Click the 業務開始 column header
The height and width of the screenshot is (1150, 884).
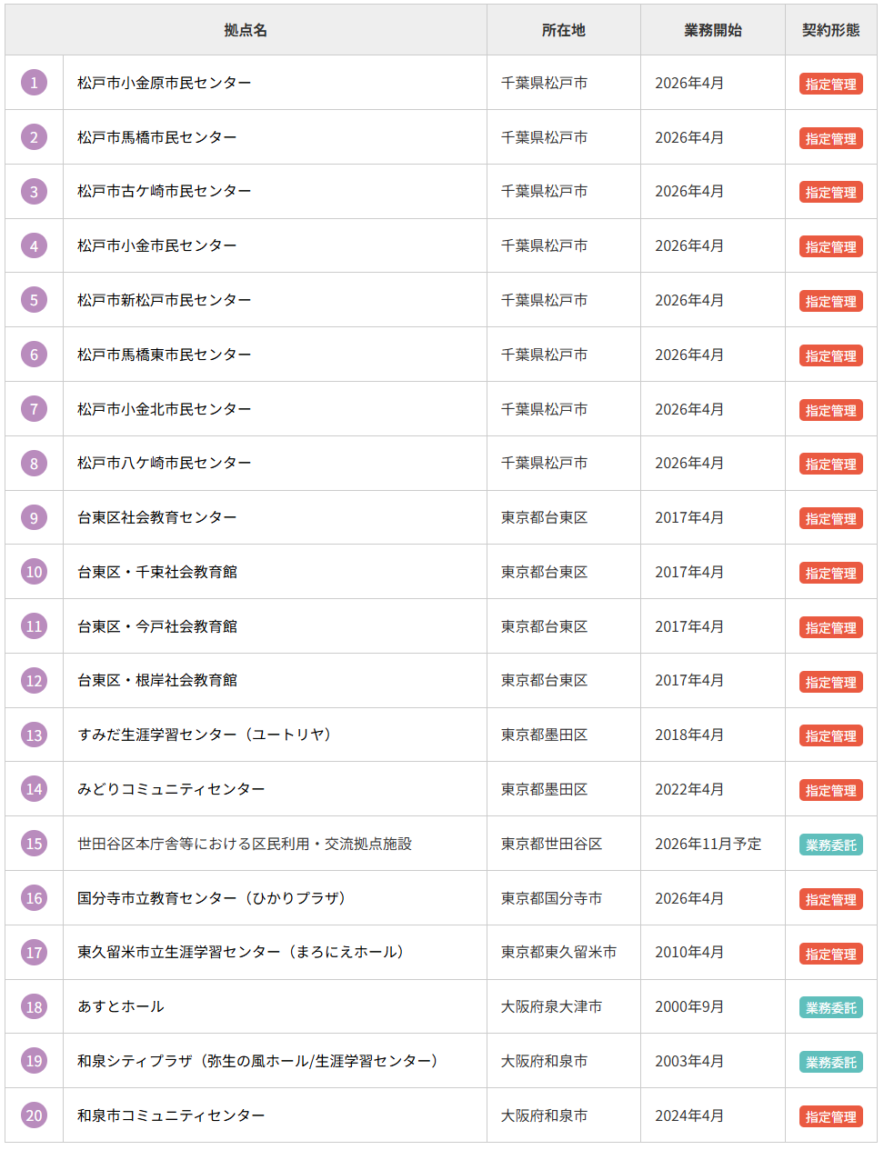712,30
